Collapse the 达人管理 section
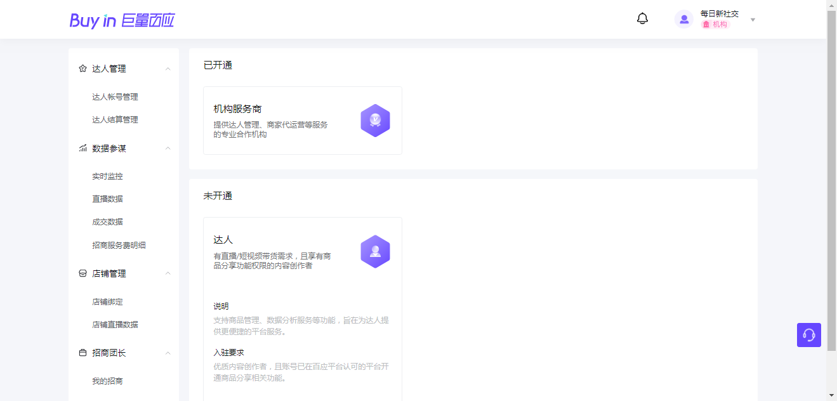Image resolution: width=837 pixels, height=401 pixels. 168,69
